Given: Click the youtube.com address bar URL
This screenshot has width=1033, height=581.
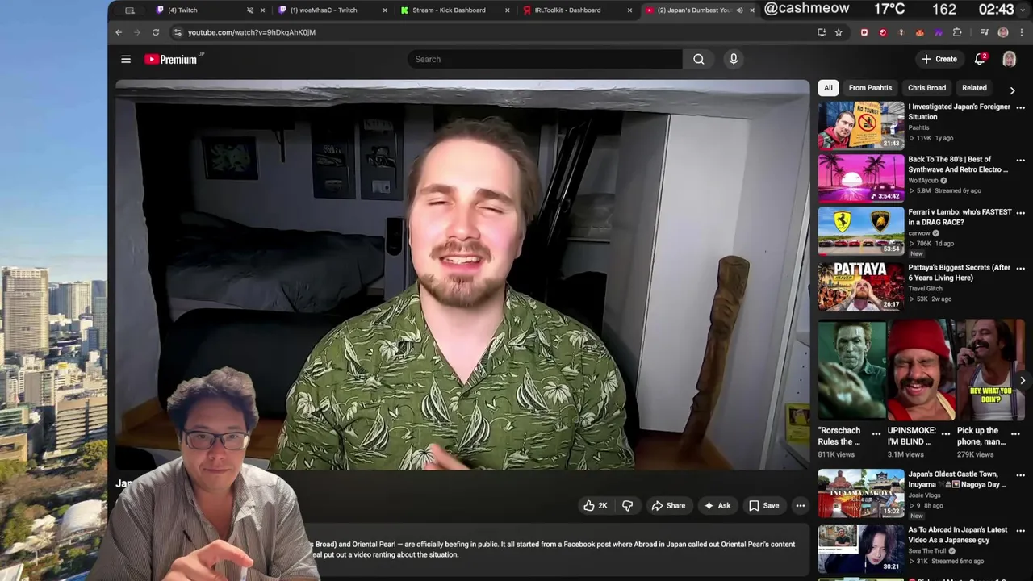Looking at the screenshot, I should (x=252, y=32).
